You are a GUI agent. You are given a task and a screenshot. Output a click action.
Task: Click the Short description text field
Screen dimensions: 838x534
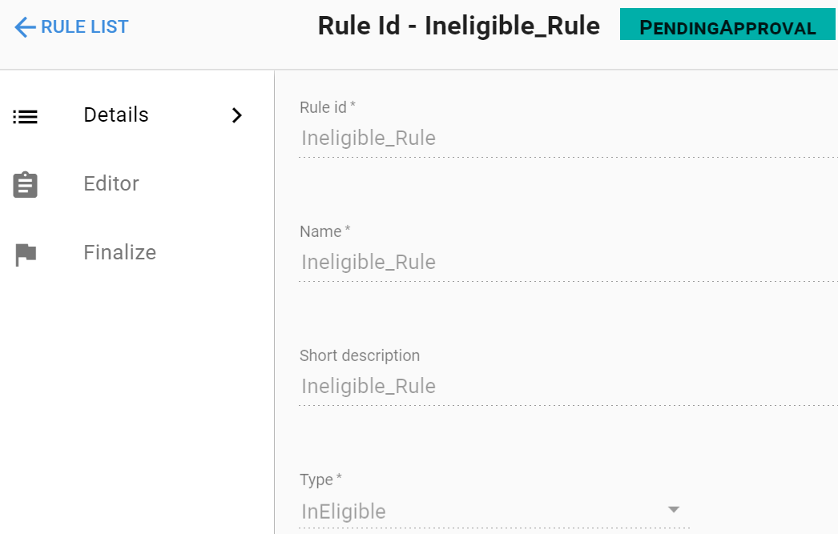(x=561, y=387)
